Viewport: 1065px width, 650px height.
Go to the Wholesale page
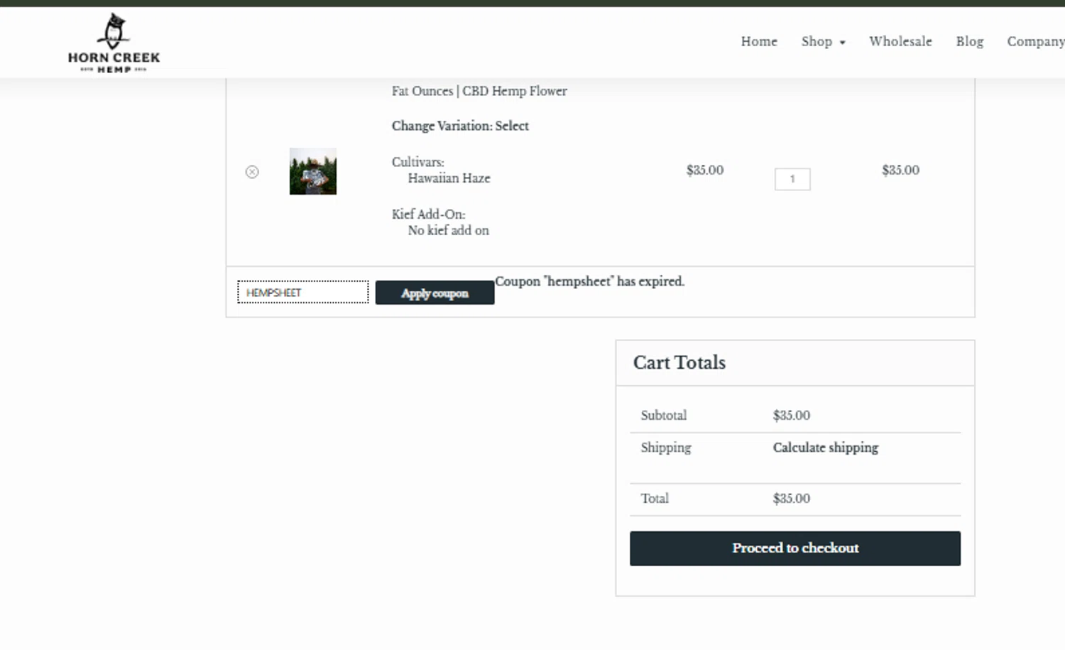click(900, 41)
